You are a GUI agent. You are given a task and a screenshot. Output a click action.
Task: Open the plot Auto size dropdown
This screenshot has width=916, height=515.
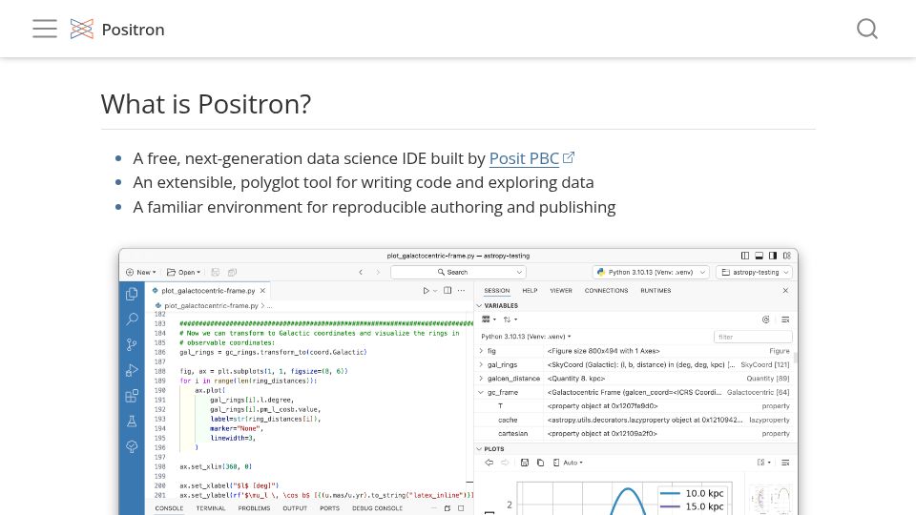[x=568, y=463]
